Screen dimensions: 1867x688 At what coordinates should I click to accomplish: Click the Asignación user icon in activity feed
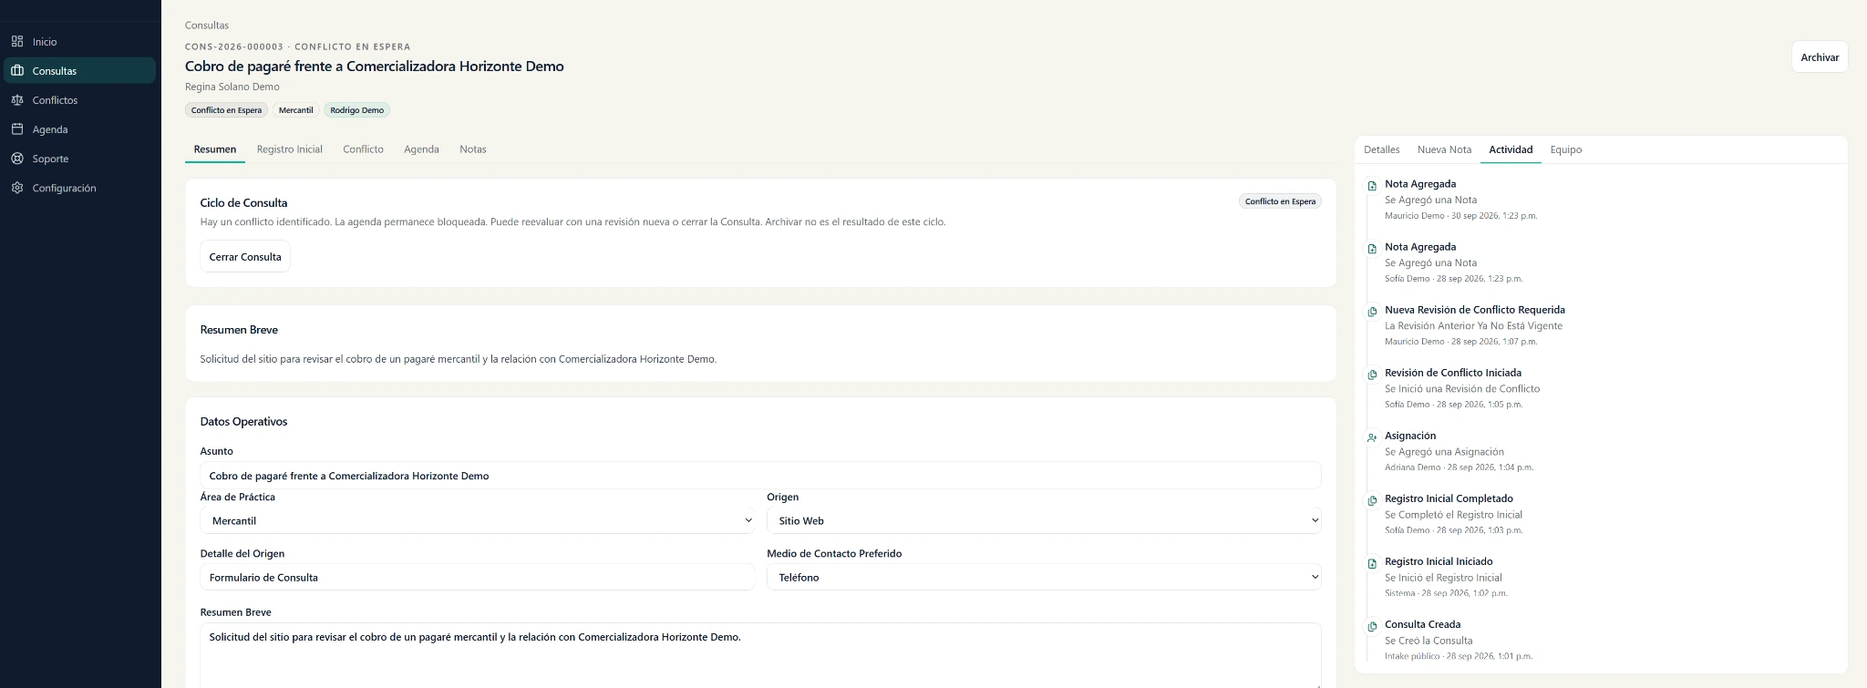(1372, 437)
